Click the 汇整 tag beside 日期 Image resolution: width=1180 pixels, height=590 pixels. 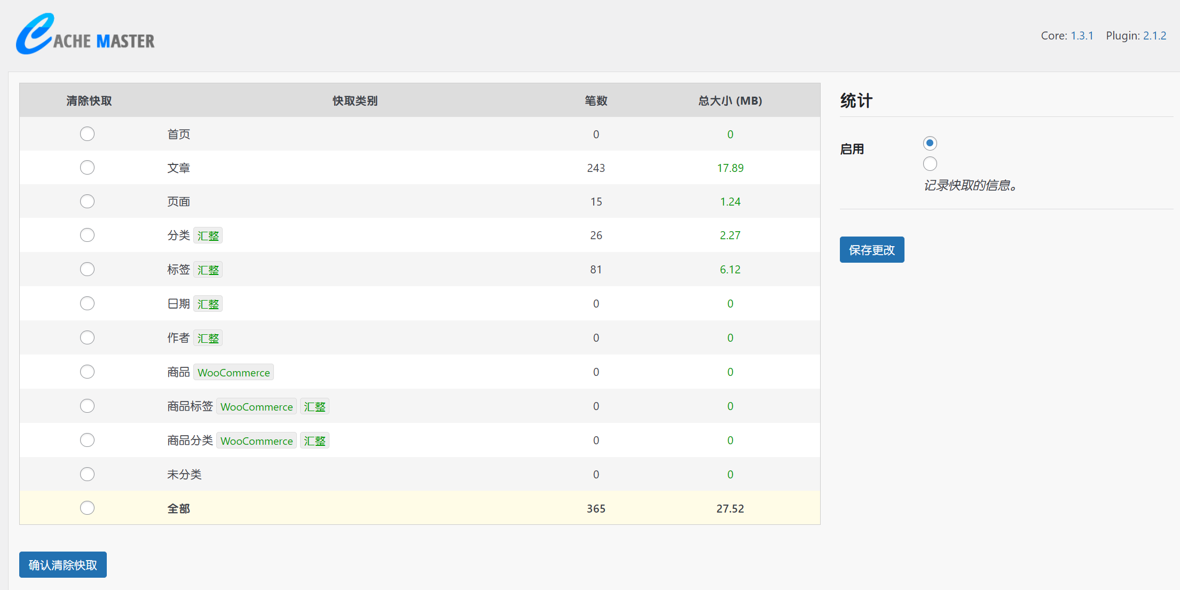(208, 304)
